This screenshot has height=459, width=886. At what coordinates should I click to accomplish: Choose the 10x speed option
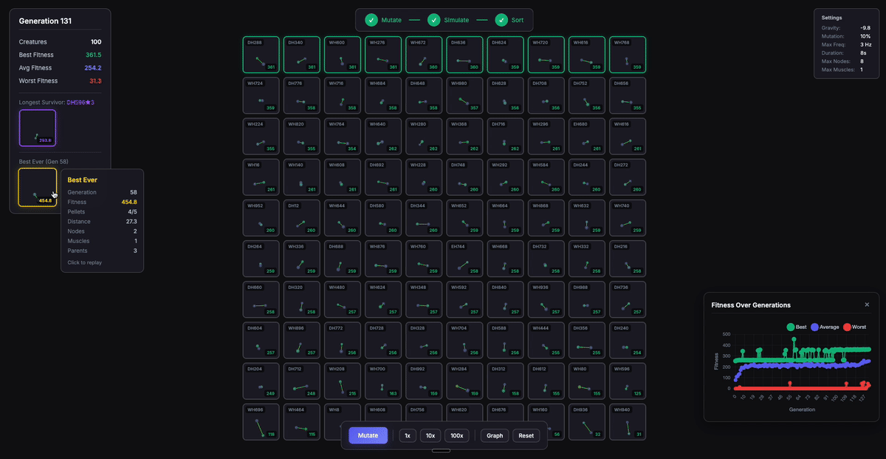430,435
